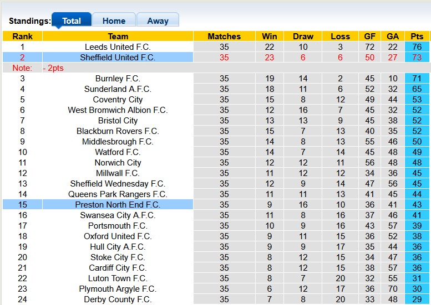Click Plymouth Argyle F.C. team name
This screenshot has height=305, width=431.
[x=118, y=289]
